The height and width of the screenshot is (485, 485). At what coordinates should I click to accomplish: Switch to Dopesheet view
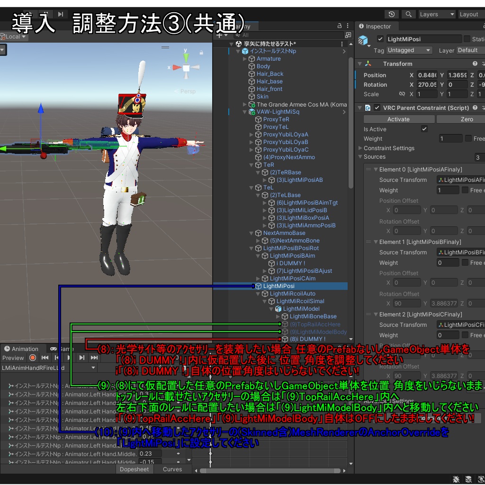(x=134, y=469)
